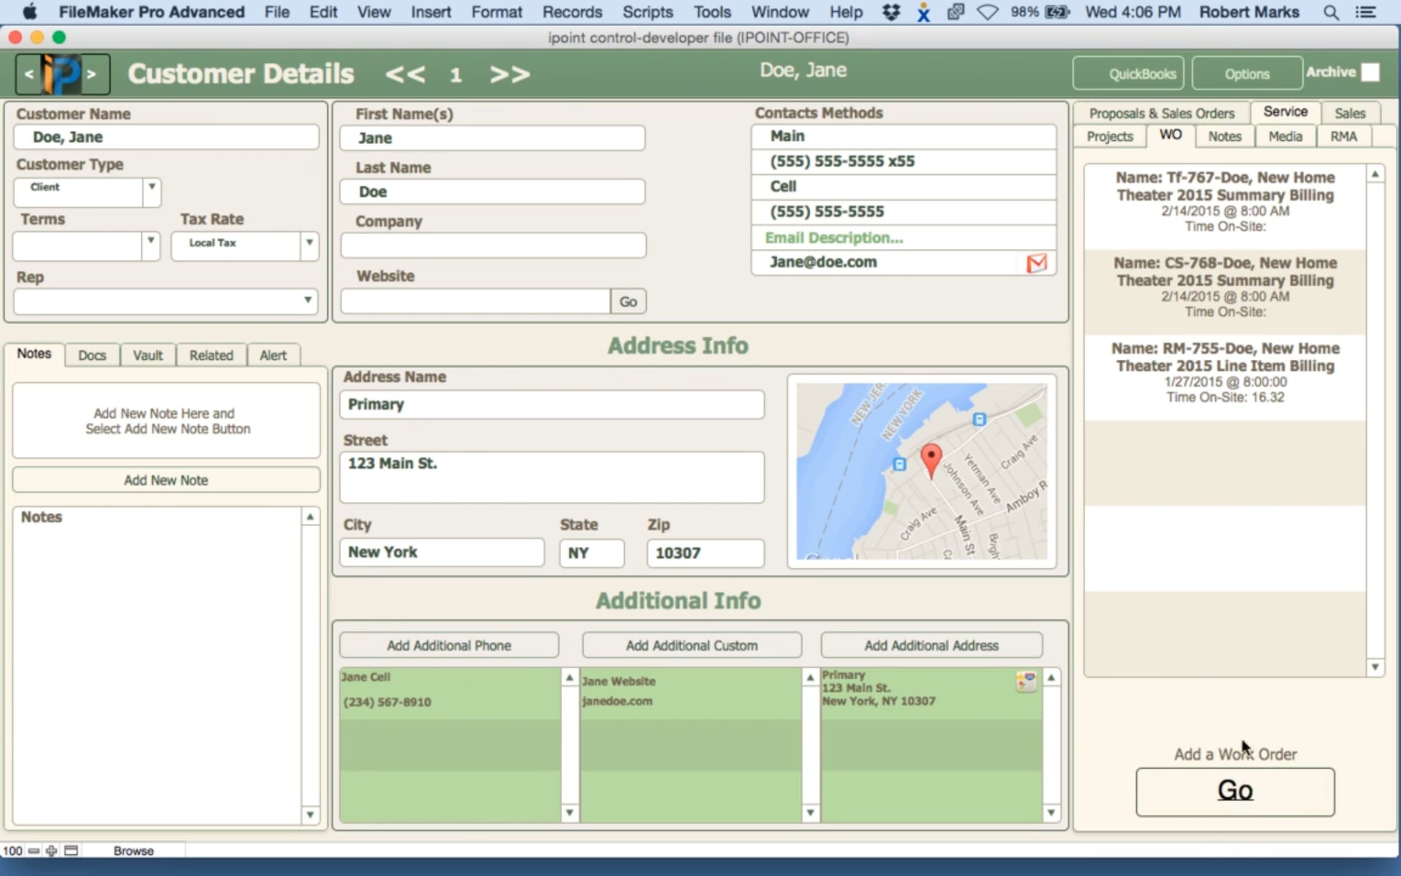1401x876 pixels.
Task: Open Dropbox icon in the menu bar
Action: 891,12
